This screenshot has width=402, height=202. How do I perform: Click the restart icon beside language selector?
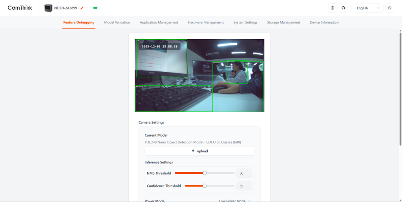pyautogui.click(x=389, y=8)
